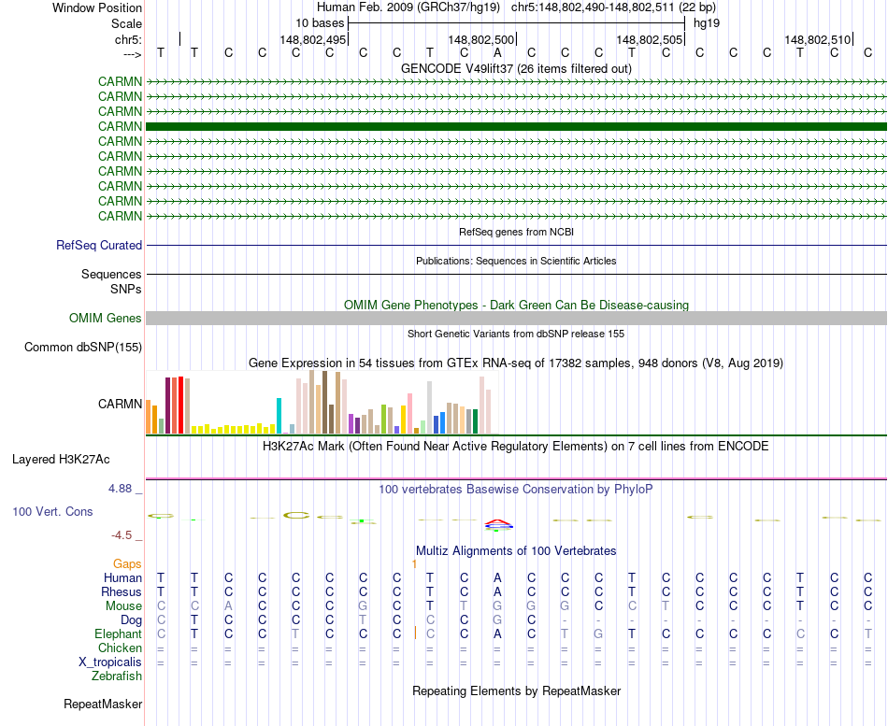The width and height of the screenshot is (888, 726).
Task: Click base A in the top reference sequence
Action: 497,52
